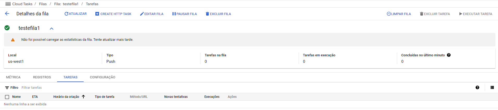498x110 pixels.
Task: Collapse the testefila1 details chevron
Action: (52, 29)
